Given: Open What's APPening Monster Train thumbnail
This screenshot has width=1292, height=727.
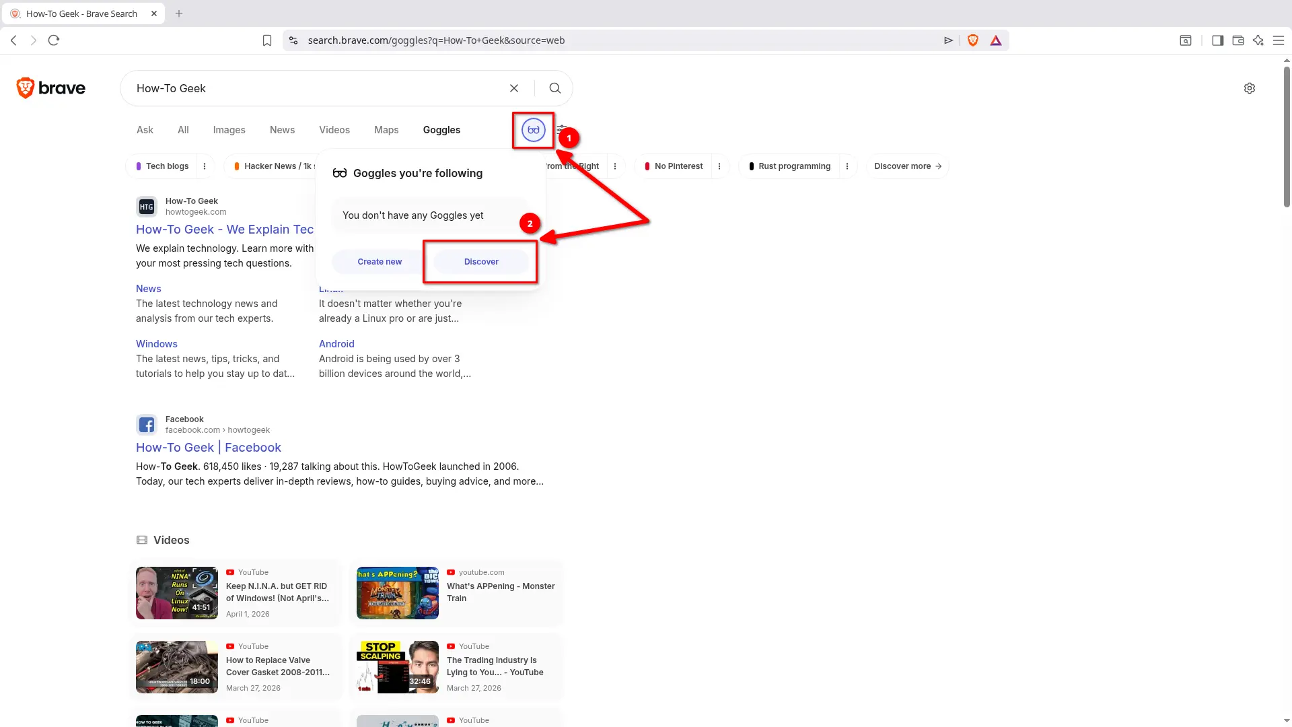Looking at the screenshot, I should pos(398,593).
